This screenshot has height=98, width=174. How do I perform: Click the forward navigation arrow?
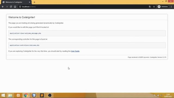[7, 7]
